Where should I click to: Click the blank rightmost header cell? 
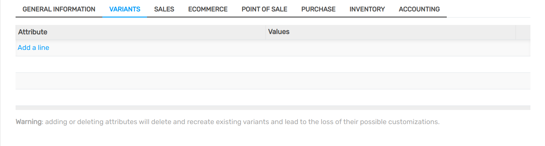523,32
